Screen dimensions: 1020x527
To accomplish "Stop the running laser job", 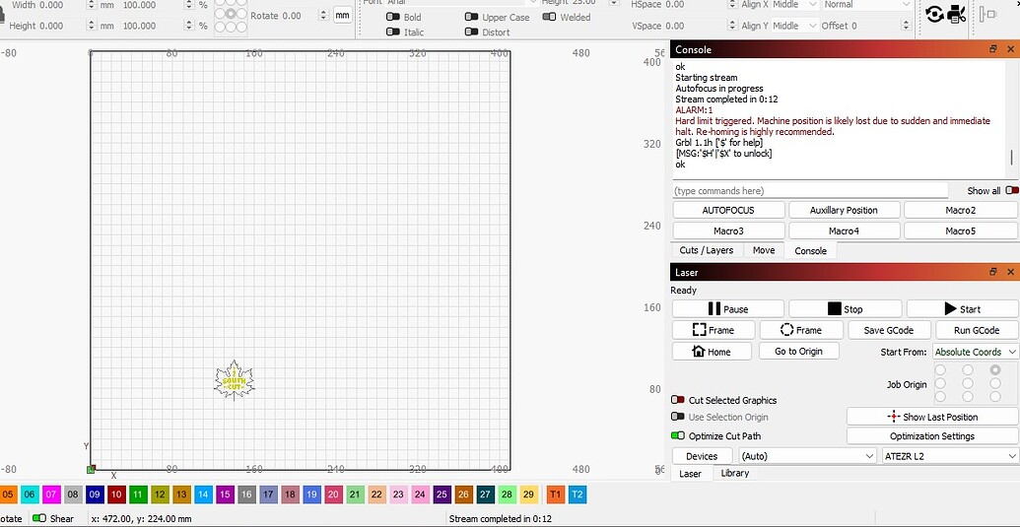I will [x=845, y=308].
